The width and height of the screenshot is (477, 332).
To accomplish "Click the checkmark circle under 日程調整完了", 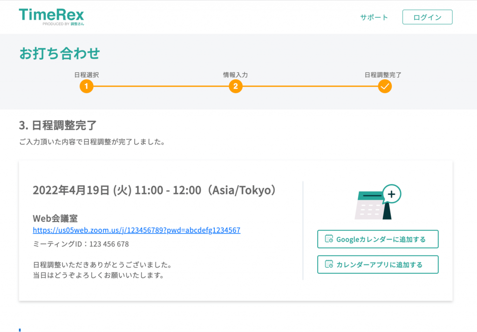I will click(x=384, y=86).
